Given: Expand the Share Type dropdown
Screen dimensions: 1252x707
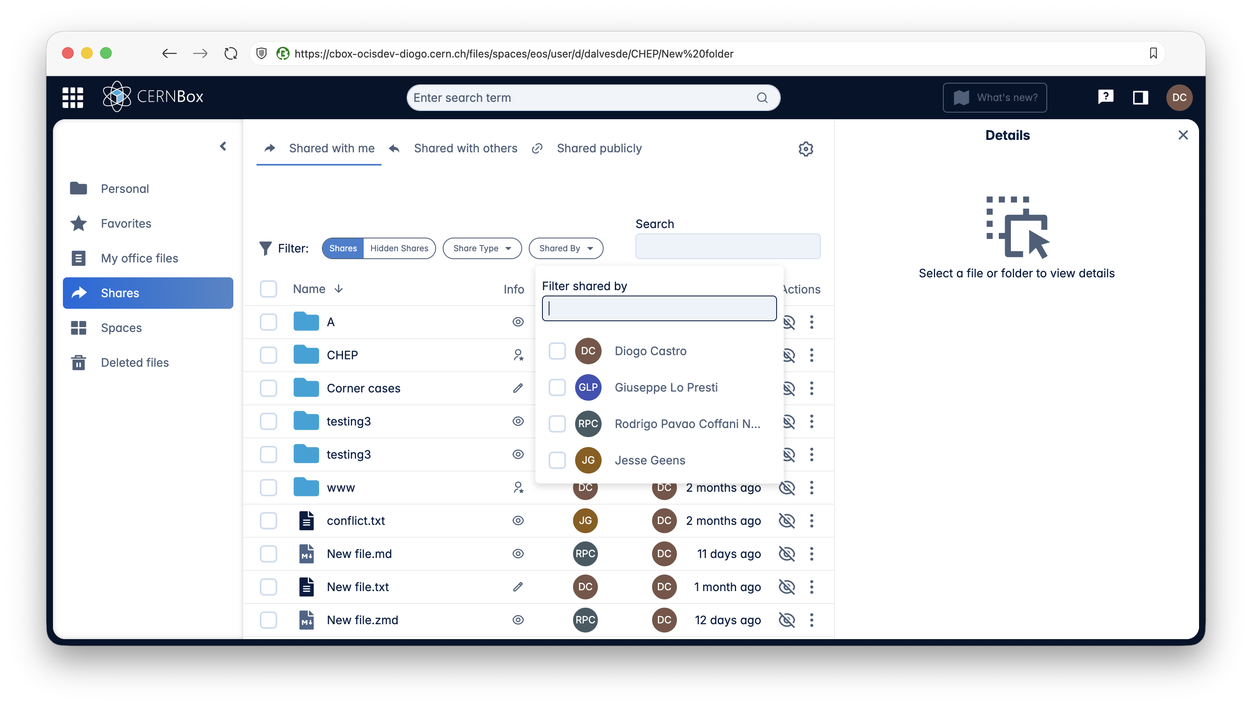Looking at the screenshot, I should pyautogui.click(x=482, y=248).
